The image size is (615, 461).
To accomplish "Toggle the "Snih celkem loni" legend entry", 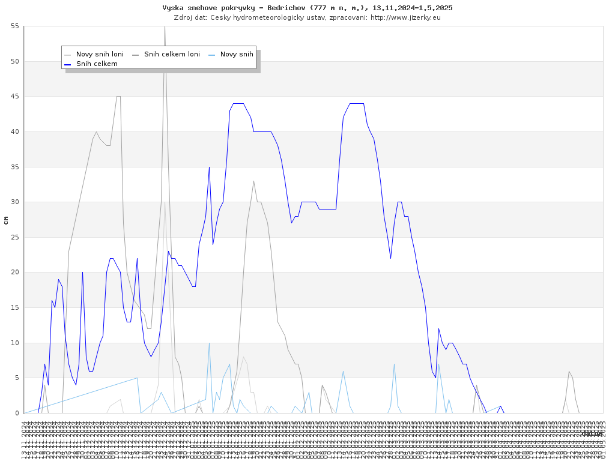I will coord(172,54).
